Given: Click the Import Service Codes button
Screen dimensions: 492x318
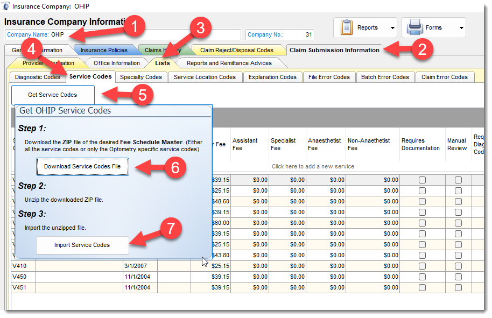Looking at the screenshot, I should coord(82,245).
